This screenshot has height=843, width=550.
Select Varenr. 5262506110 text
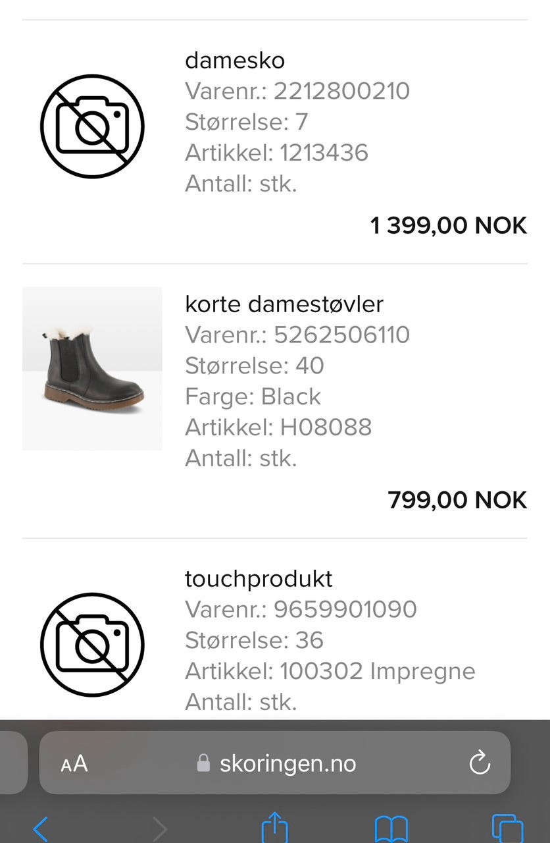pyautogui.click(x=297, y=335)
